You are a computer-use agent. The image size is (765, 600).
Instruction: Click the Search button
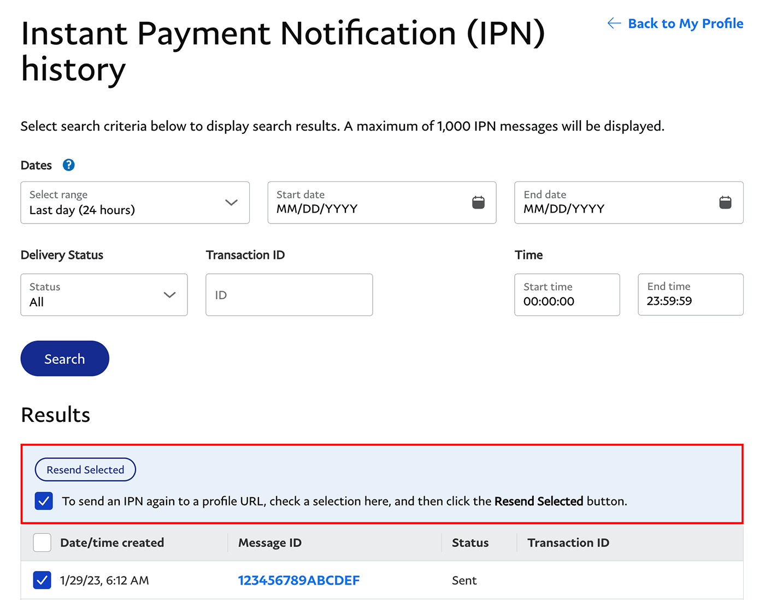[64, 358]
